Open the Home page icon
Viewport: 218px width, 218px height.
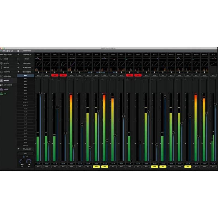tap(2, 59)
